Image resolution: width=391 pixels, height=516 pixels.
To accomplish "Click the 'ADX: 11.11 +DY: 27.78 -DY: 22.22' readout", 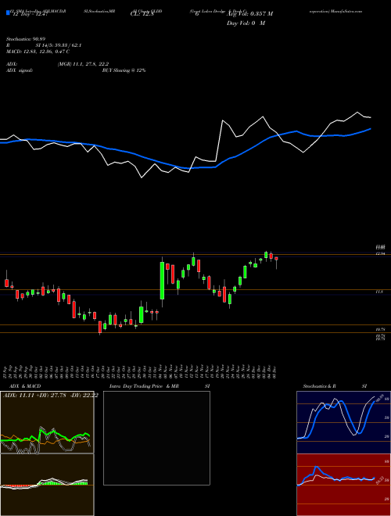I will click(50, 396).
